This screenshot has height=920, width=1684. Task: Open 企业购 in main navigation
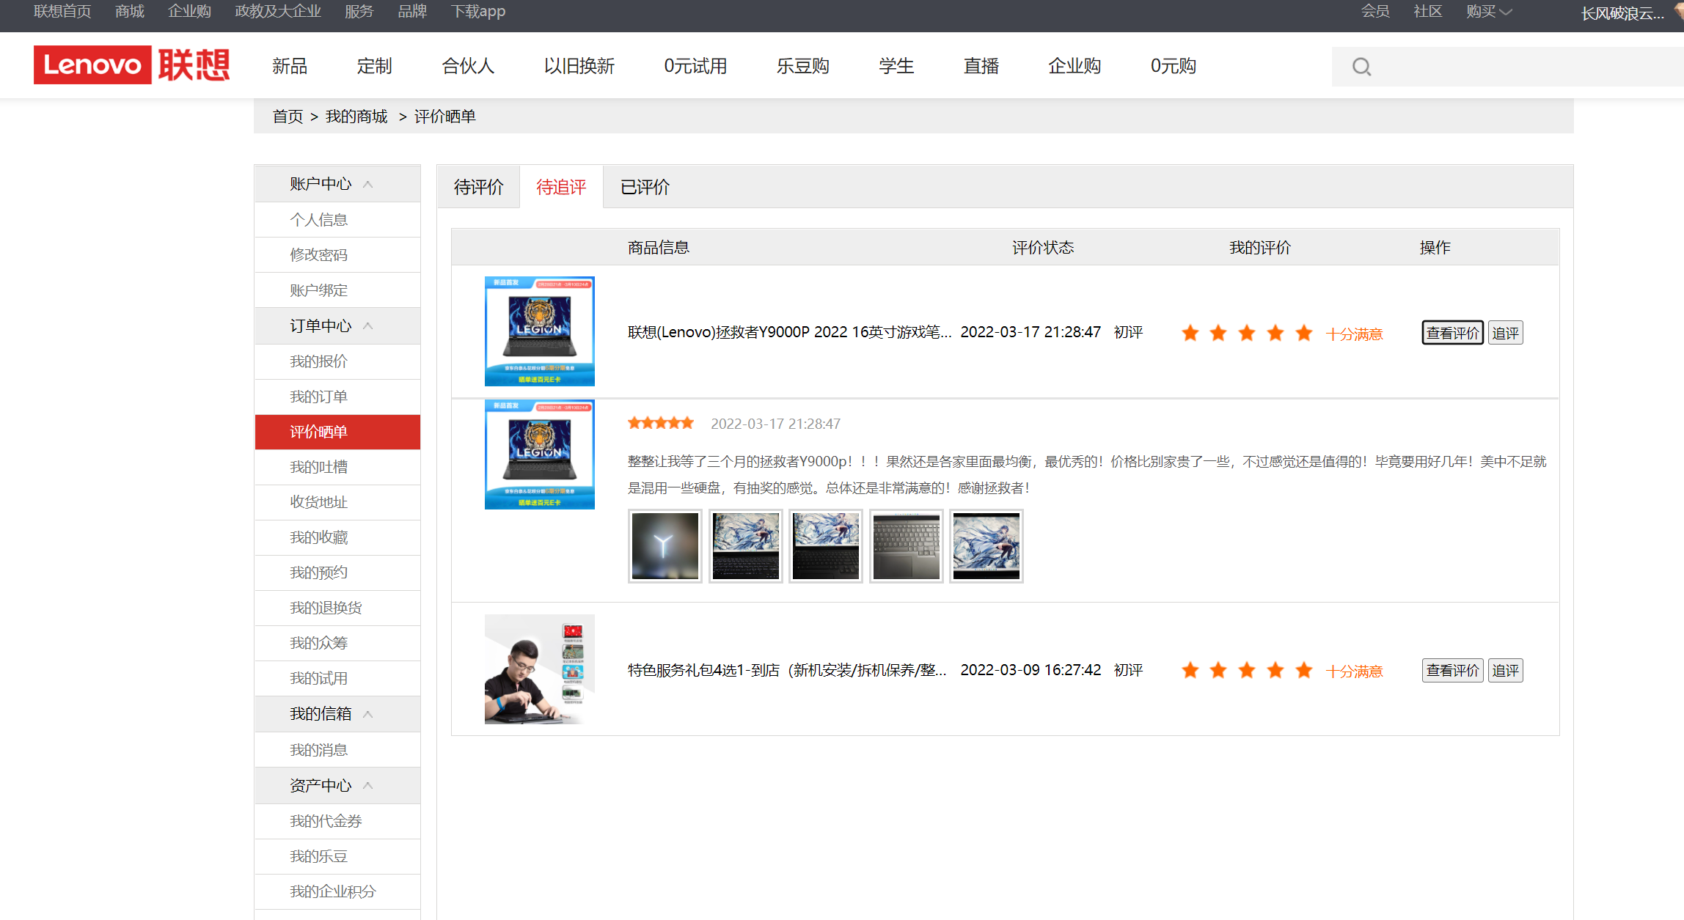point(1075,66)
